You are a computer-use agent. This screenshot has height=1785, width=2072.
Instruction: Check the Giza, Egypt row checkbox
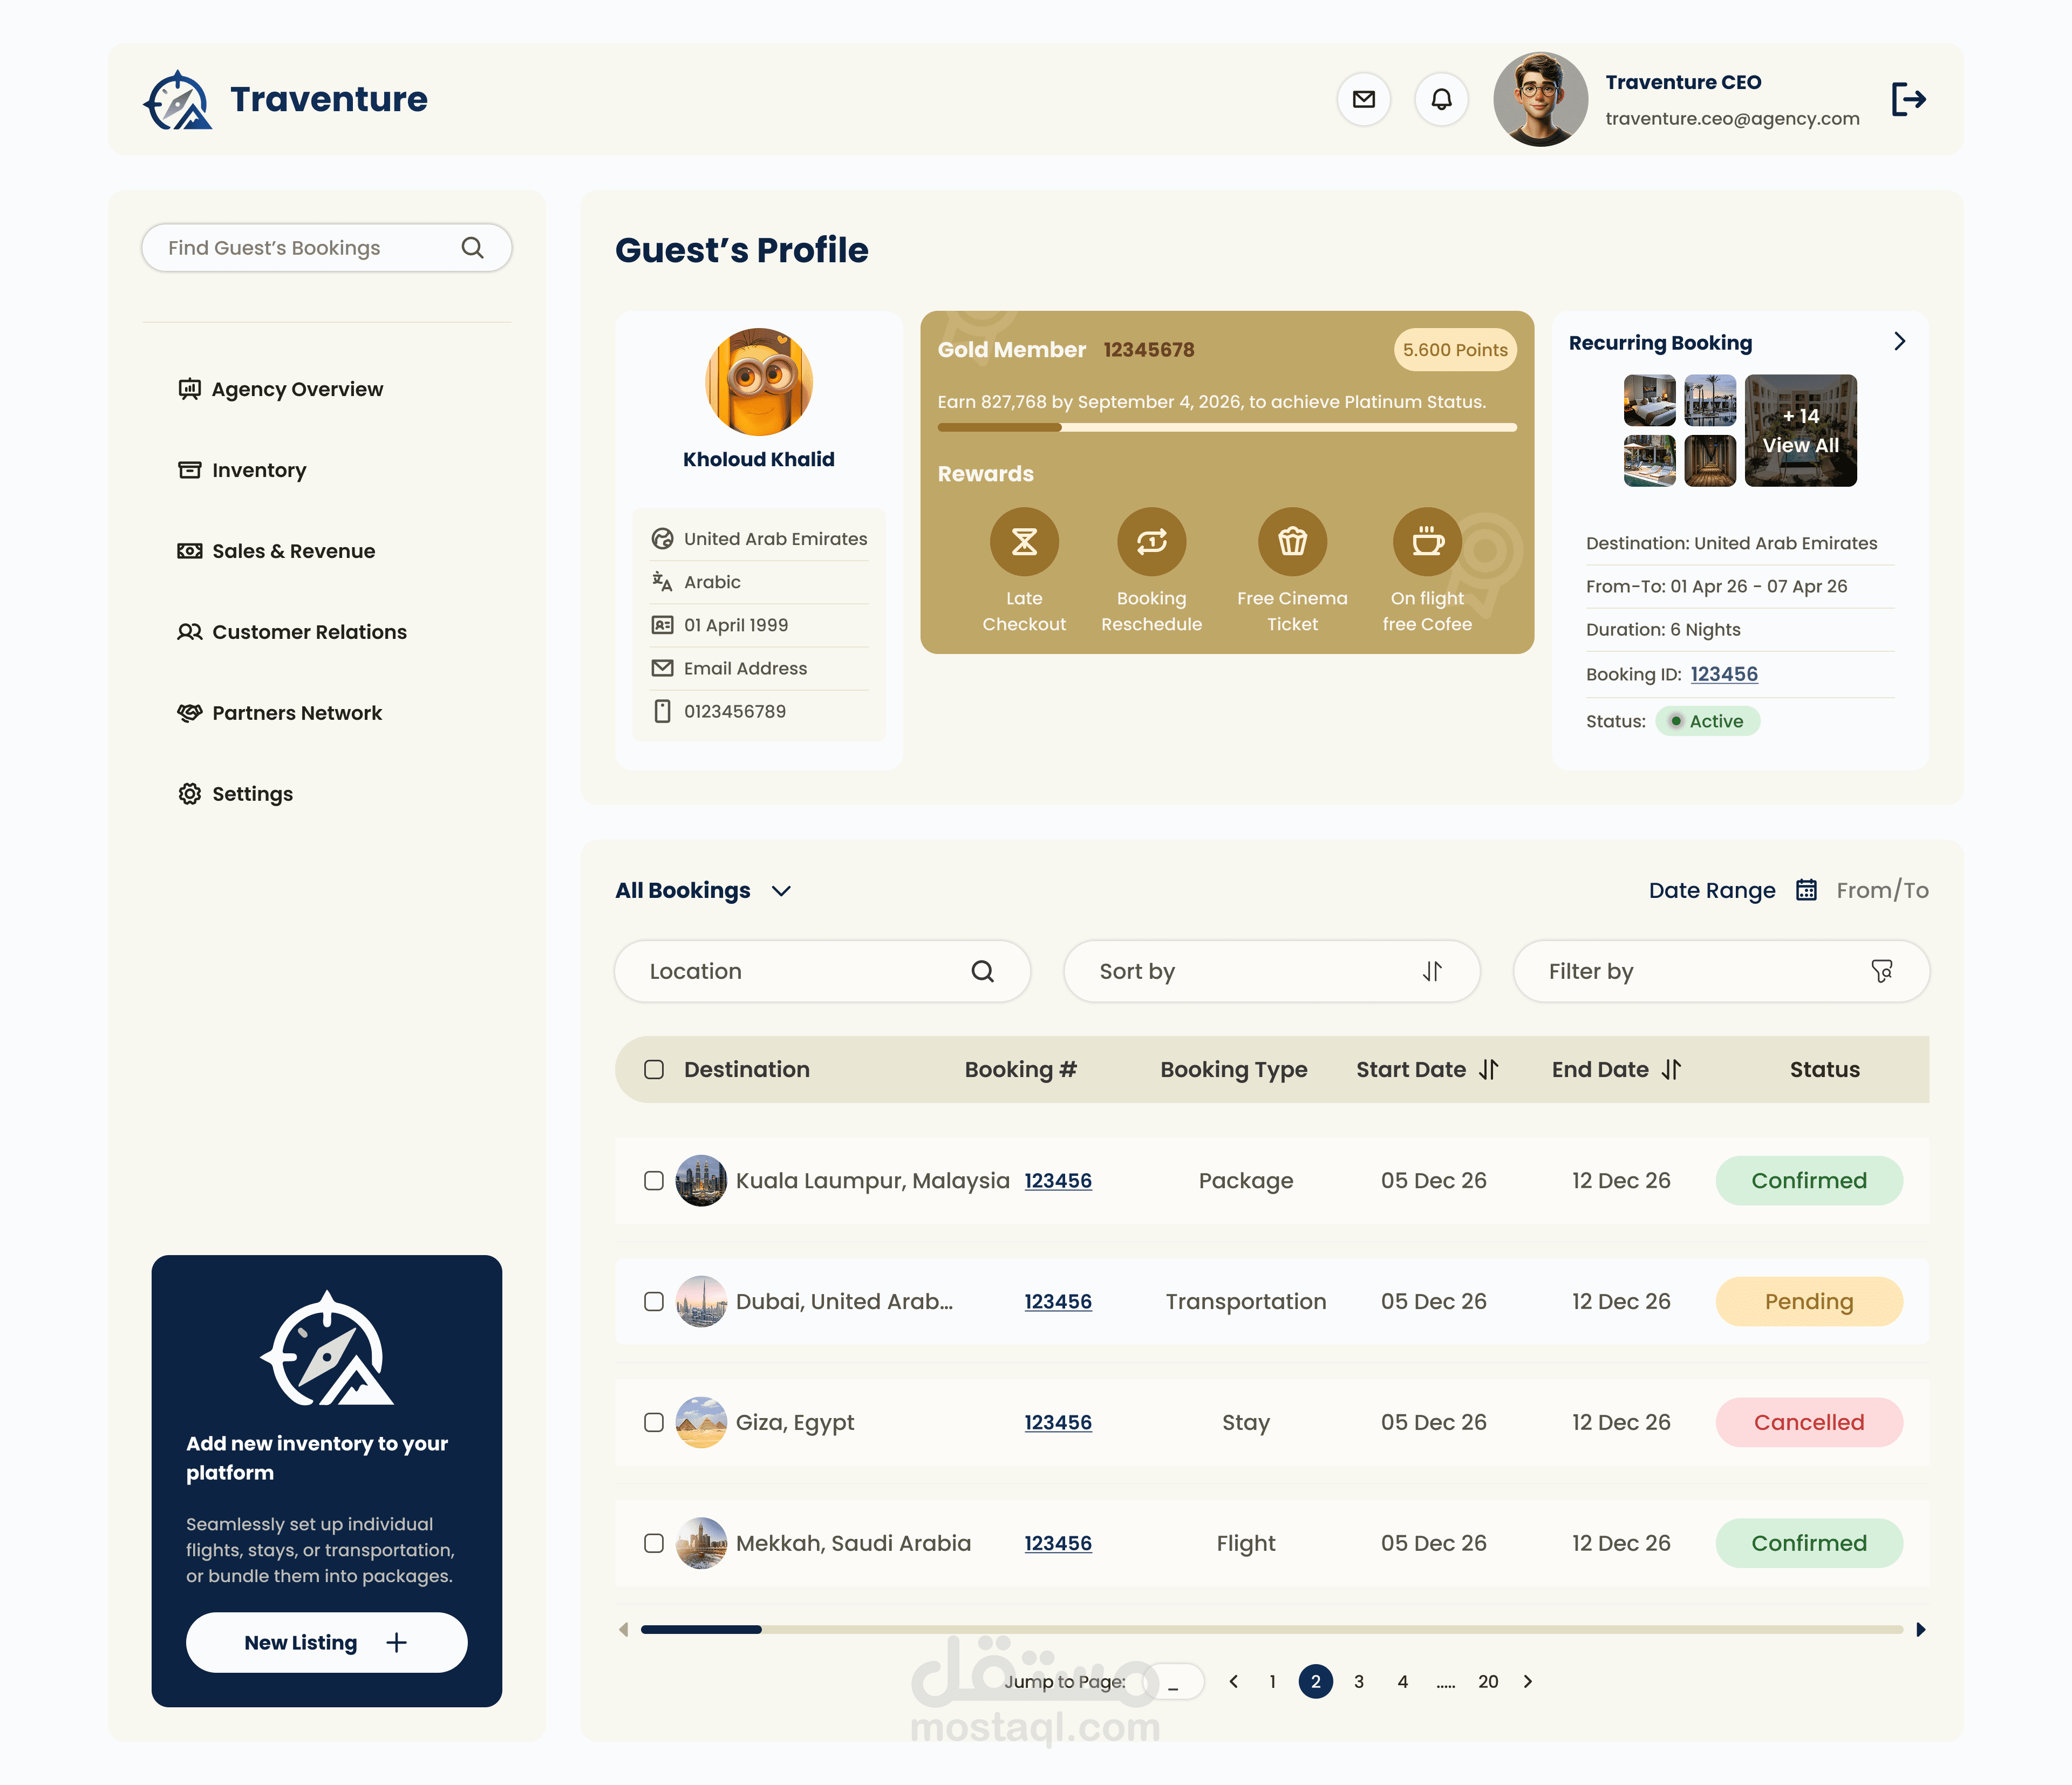[x=654, y=1422]
